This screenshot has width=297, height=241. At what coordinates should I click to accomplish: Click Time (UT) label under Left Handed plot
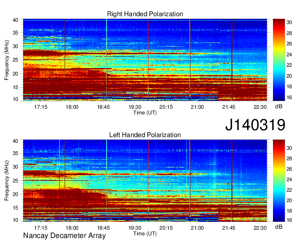pyautogui.click(x=145, y=234)
